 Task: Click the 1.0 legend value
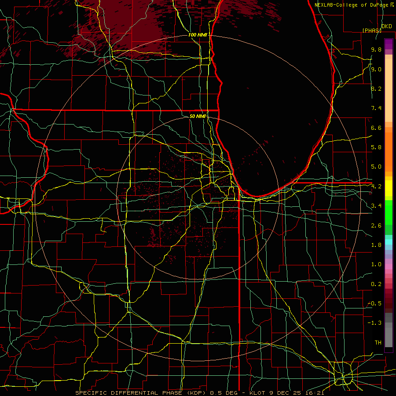point(376,264)
